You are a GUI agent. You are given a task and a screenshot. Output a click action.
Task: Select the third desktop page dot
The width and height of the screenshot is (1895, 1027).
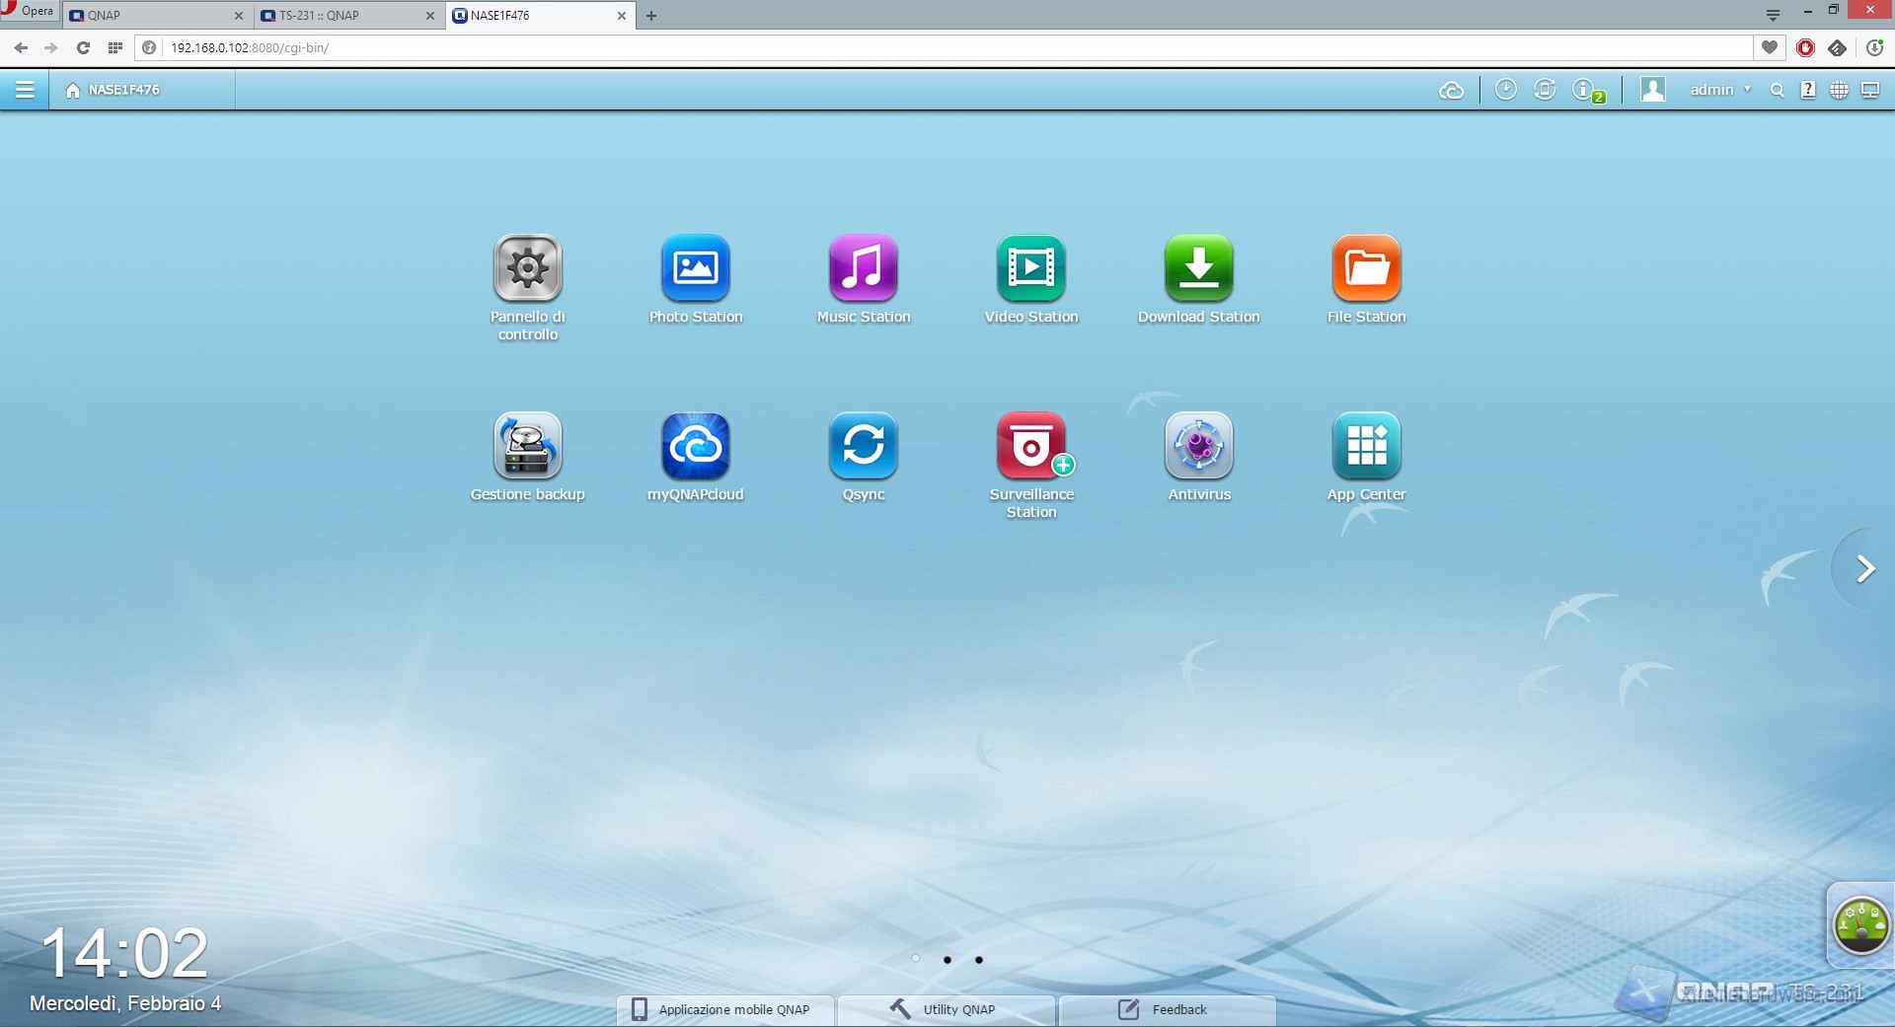click(x=979, y=959)
